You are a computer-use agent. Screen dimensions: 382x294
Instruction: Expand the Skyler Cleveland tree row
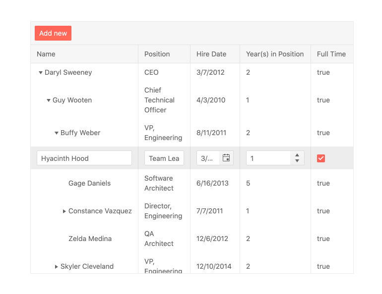pos(56,267)
